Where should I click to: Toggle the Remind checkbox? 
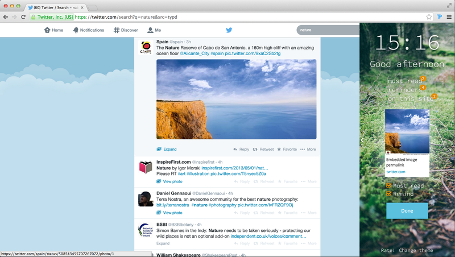(389, 193)
